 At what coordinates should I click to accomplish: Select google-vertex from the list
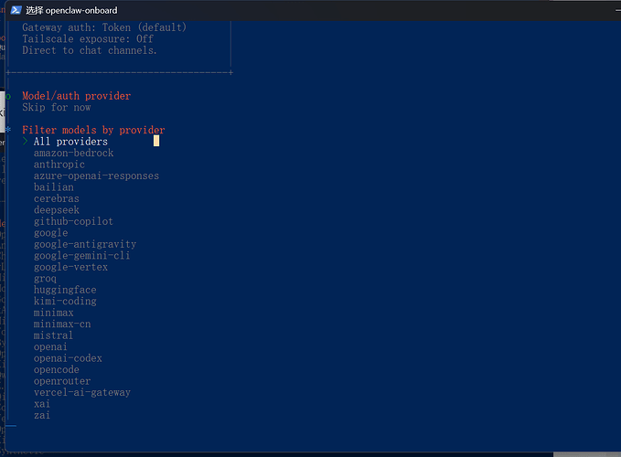70,267
